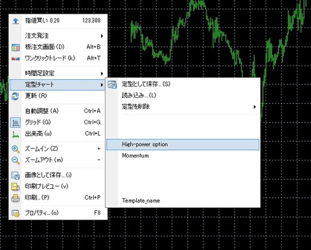Choose ワンクリックトレード (k) entry
311x250 pixels.
click(58, 58)
